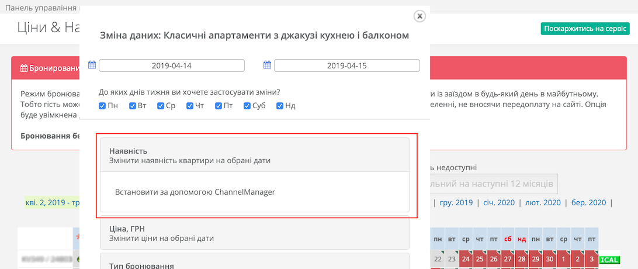Uncheck the Нд weekday checkbox

[x=279, y=106]
